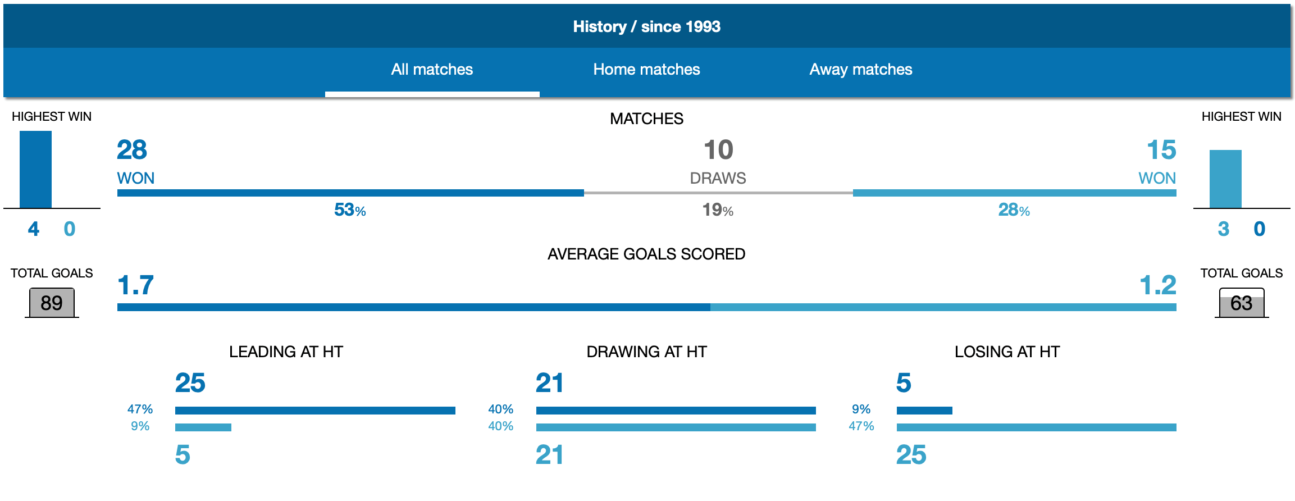Click the 1.7 average goals bar segment
1295x501 pixels.
(414, 307)
